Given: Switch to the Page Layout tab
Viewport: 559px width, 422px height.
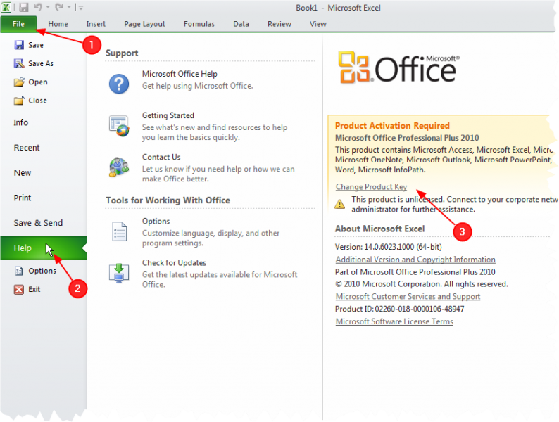Looking at the screenshot, I should point(144,24).
